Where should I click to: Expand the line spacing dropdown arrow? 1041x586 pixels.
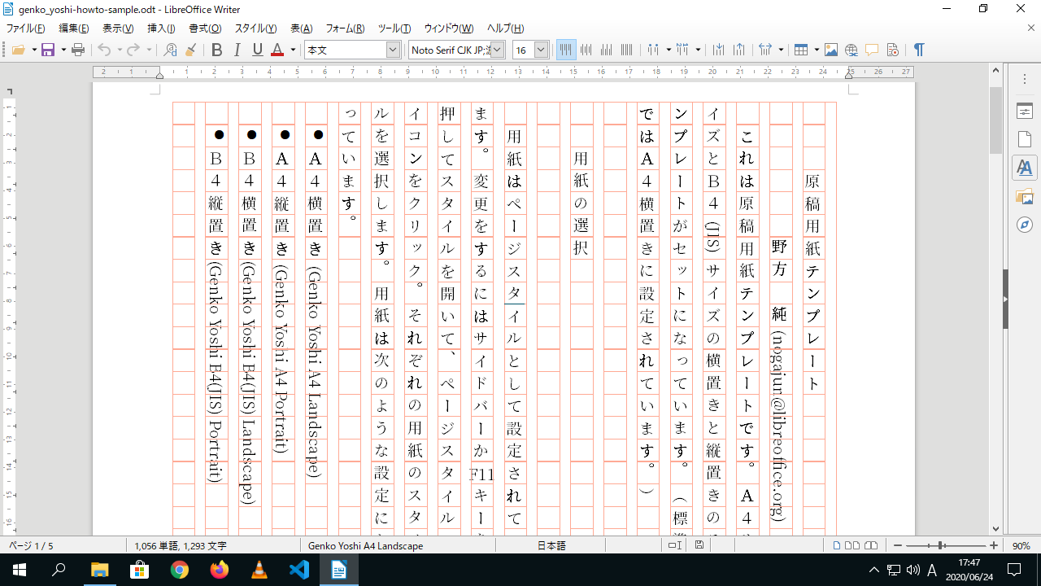pos(781,50)
